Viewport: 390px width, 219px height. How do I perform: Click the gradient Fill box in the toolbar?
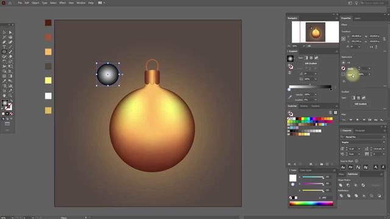point(5,103)
